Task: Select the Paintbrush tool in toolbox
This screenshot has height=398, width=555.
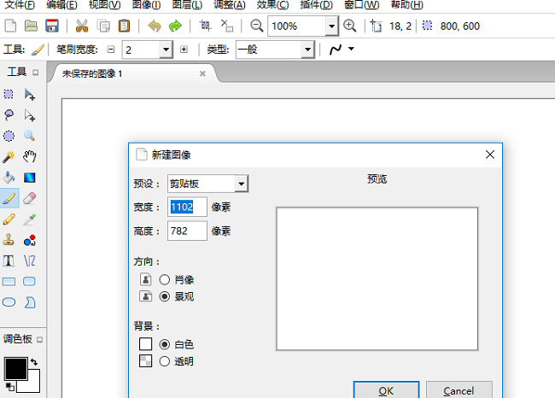Action: point(9,198)
